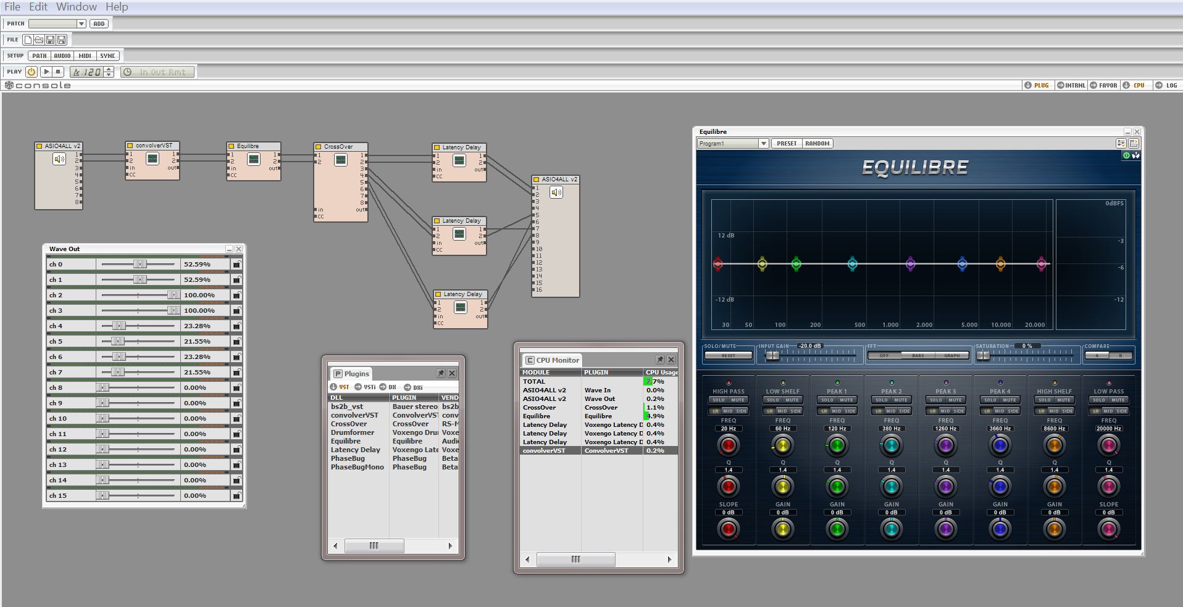Click speaker icon on left ASIO4ALL v2 module
Screen dimensions: 1183x607
(59, 159)
